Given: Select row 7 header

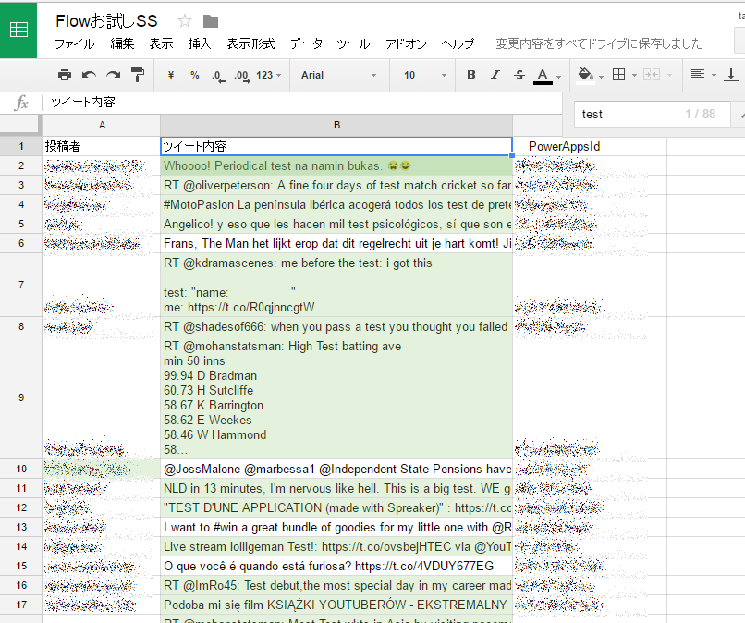Looking at the screenshot, I should 21,285.
